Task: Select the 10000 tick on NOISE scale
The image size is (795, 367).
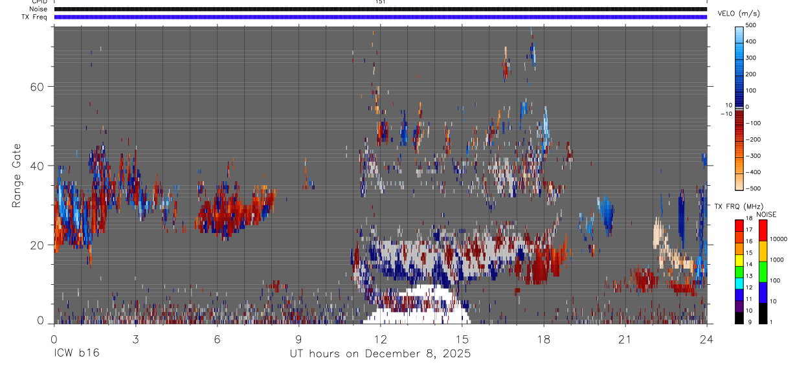Action: tap(778, 239)
